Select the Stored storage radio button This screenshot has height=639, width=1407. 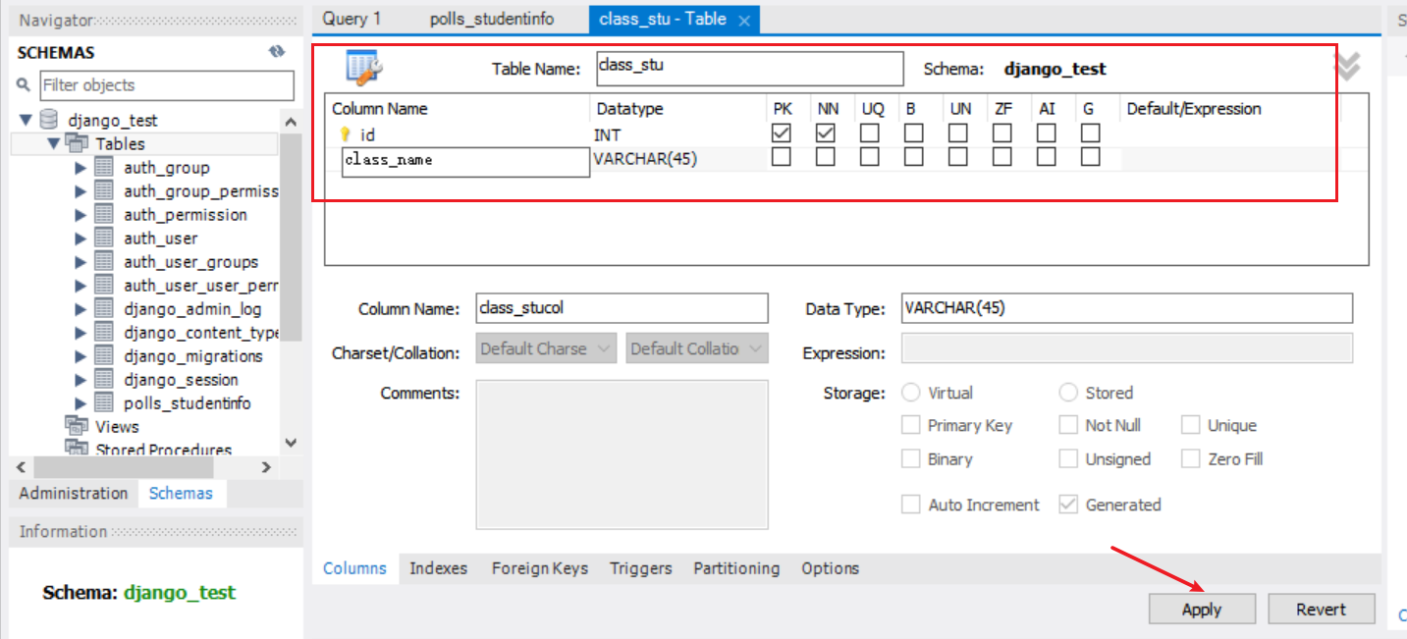click(x=1068, y=393)
